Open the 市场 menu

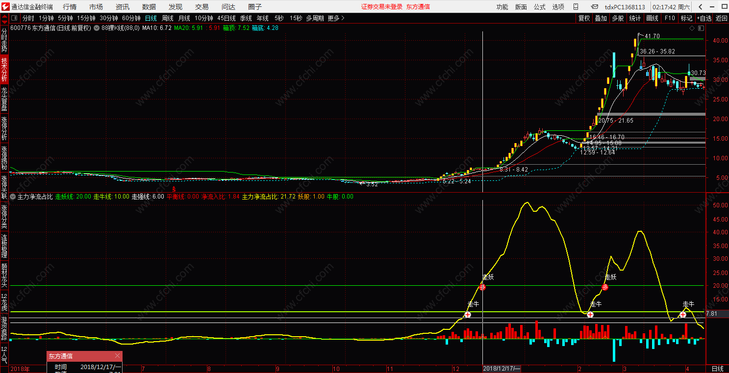click(x=96, y=7)
